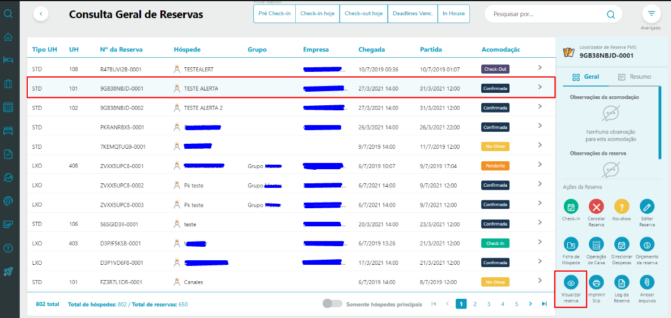This screenshot has height=318, width=671.
Task: Go to home via sidebar house icon
Action: 8,37
